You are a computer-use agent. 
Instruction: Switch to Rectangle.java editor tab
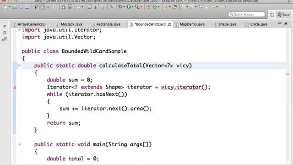point(106,24)
